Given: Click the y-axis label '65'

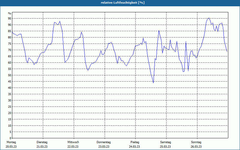Looking at the screenshot, I should click(10, 56).
